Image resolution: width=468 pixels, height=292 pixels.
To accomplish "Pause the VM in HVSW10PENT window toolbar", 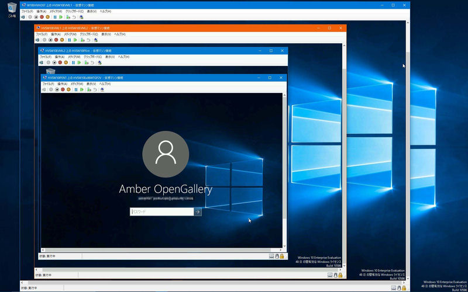I will point(76,89).
